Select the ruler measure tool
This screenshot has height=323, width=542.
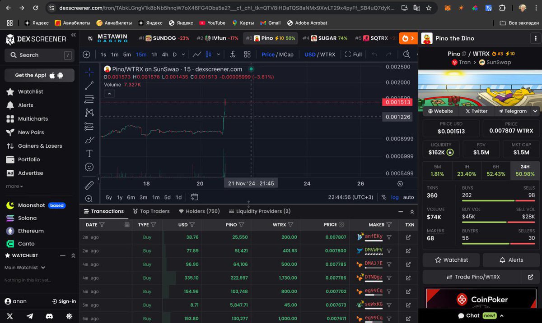[89, 185]
